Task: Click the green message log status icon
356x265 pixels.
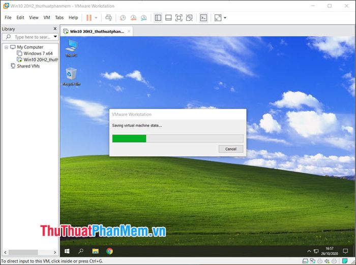Action: 345,261
